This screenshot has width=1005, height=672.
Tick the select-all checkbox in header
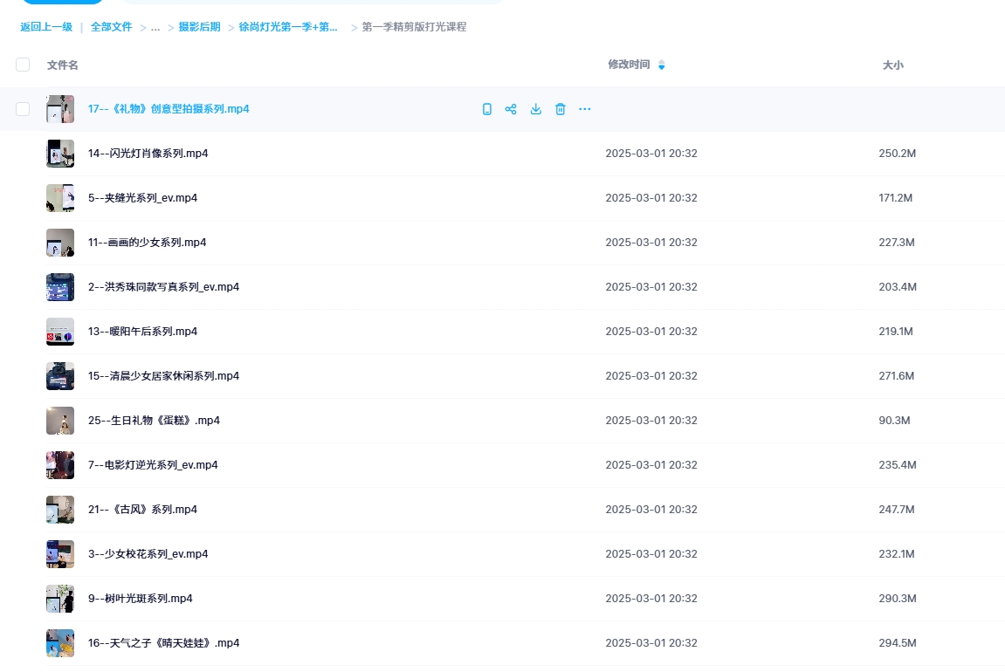click(x=23, y=65)
